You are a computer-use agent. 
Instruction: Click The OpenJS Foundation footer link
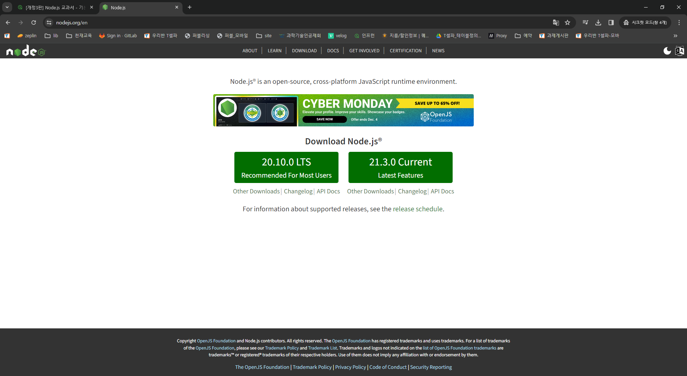[262, 367]
